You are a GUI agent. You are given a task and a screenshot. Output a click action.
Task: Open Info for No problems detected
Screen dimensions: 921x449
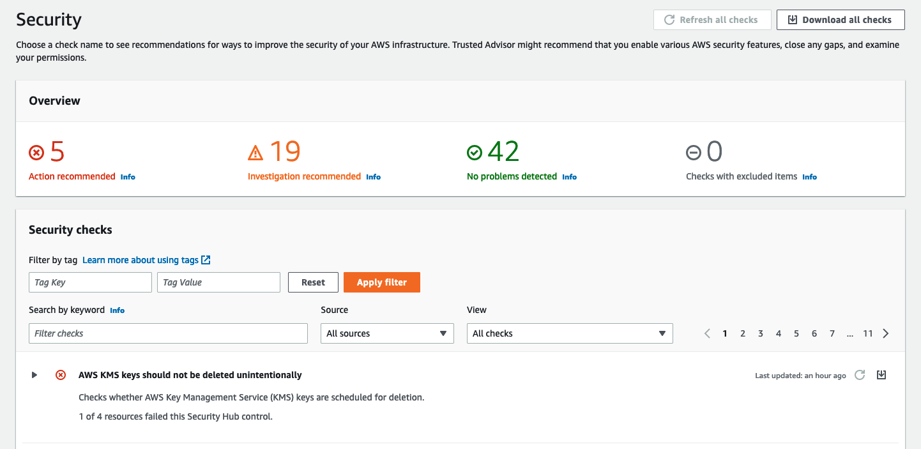[570, 177]
